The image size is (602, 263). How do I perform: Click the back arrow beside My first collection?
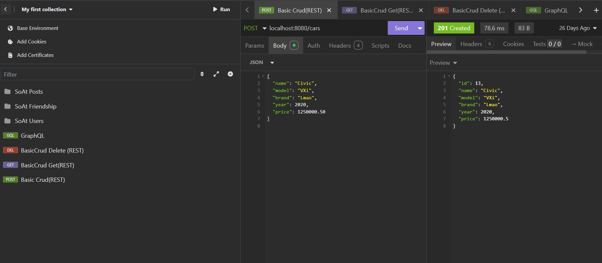tap(6, 9)
